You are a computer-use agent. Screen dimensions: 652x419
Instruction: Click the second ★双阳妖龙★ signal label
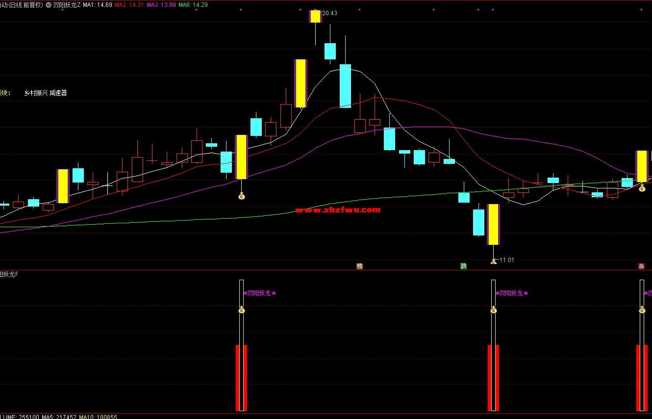[512, 293]
